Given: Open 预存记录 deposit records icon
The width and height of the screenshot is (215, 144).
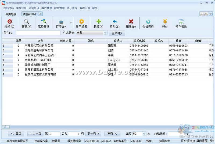Looking at the screenshot, I should pyautogui.click(x=181, y=22).
